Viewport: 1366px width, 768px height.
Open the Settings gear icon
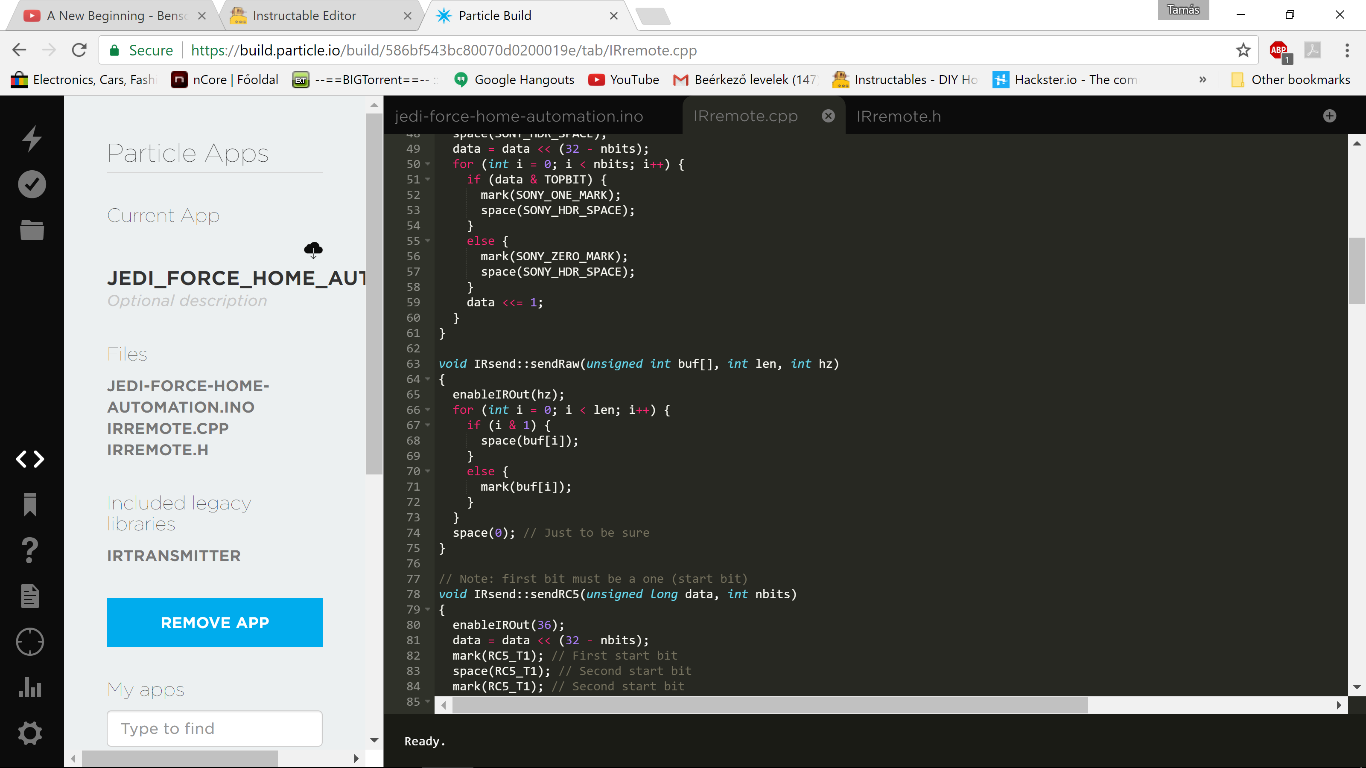pos(30,733)
